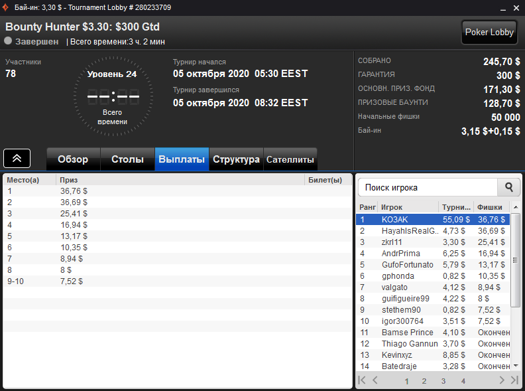Switch to the Столы tab
Image resolution: width=525 pixels, height=391 pixels.
click(127, 159)
